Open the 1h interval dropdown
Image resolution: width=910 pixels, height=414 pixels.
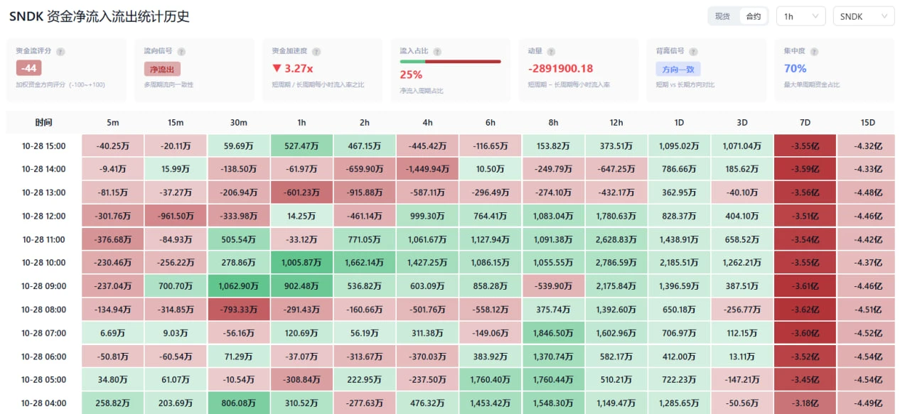(801, 16)
